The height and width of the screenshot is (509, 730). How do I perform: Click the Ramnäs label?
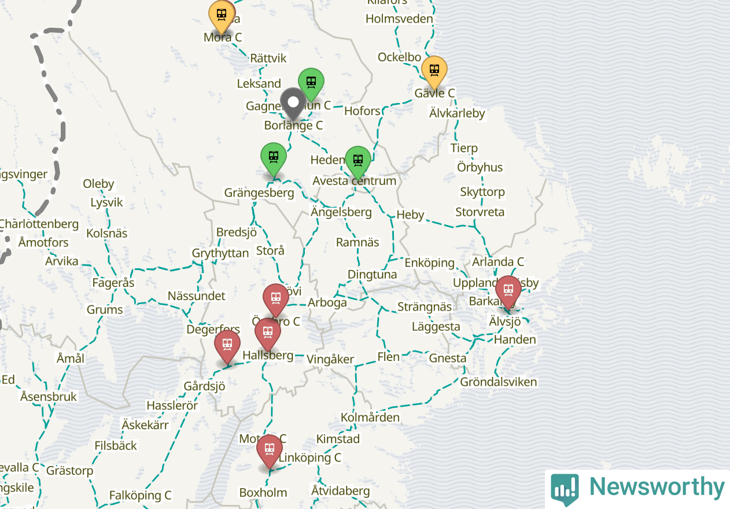click(358, 242)
